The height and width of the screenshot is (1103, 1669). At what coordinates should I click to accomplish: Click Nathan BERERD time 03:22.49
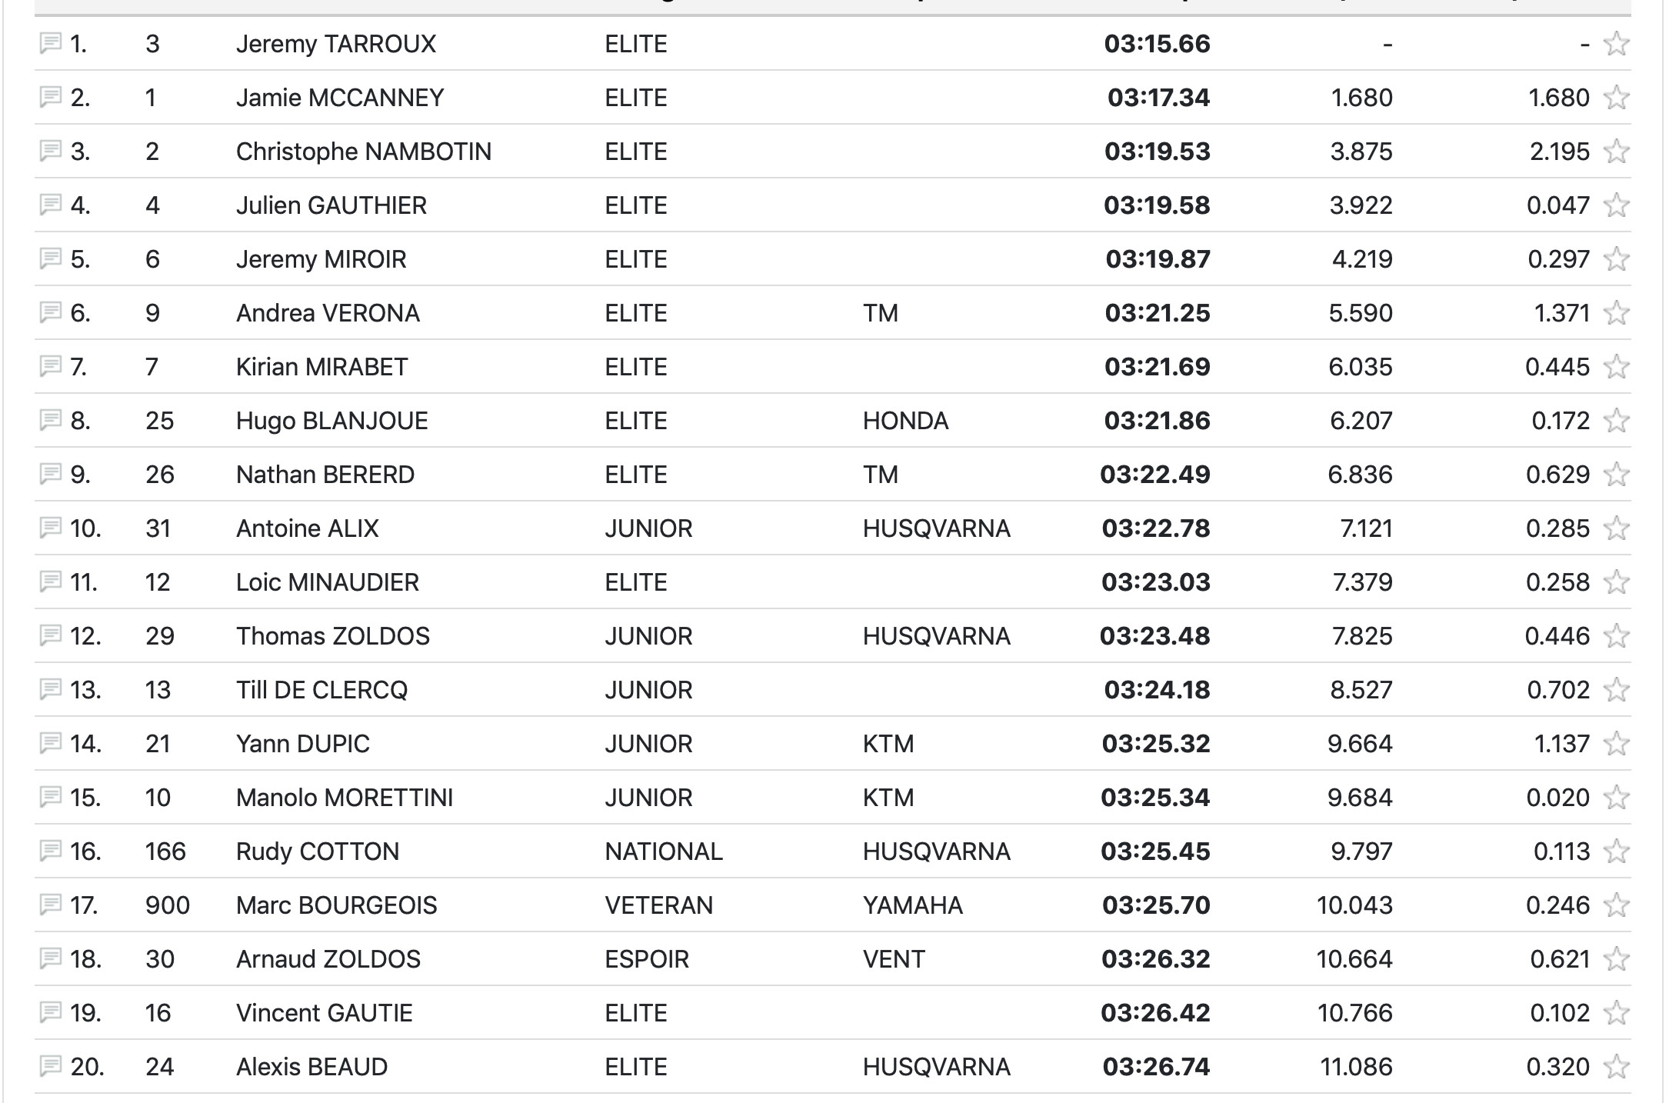pos(1154,475)
